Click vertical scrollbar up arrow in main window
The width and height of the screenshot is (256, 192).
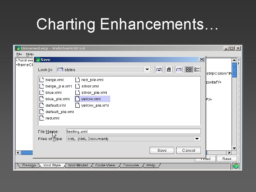click(234, 60)
